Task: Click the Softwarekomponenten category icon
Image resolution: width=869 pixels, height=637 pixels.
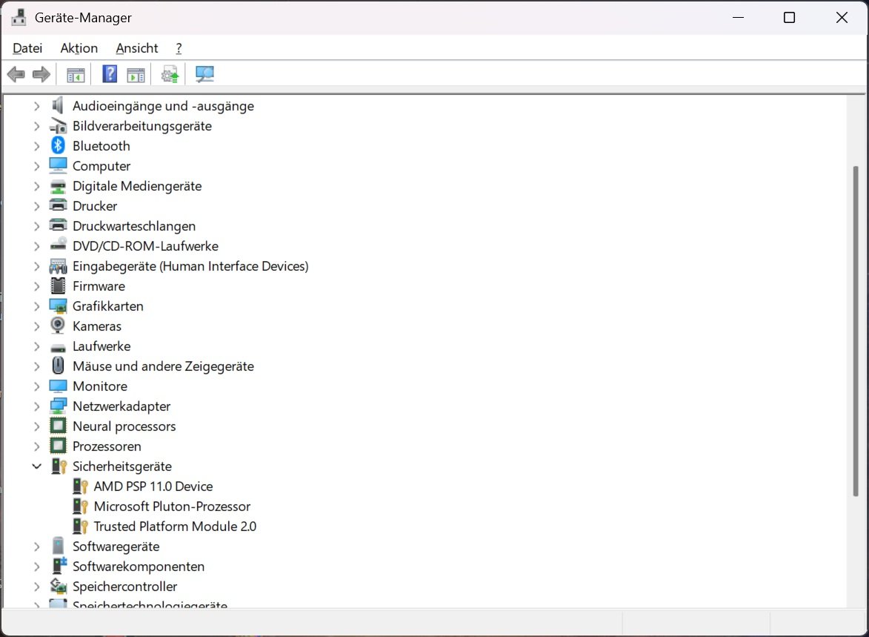Action: coord(59,566)
